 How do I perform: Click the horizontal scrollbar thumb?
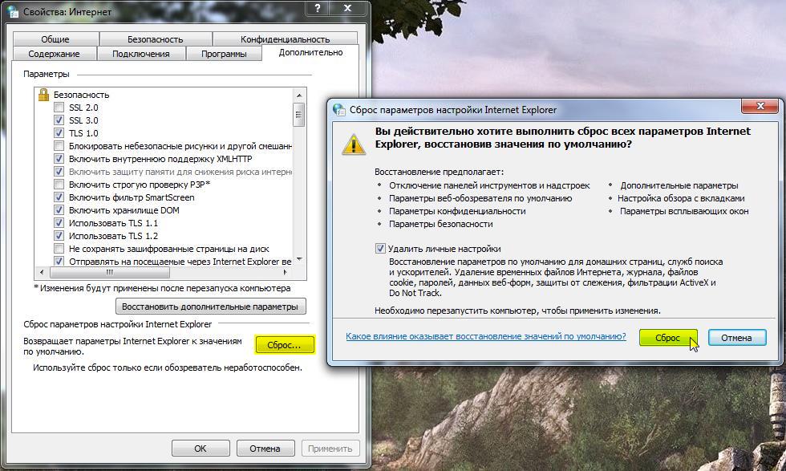(x=110, y=272)
